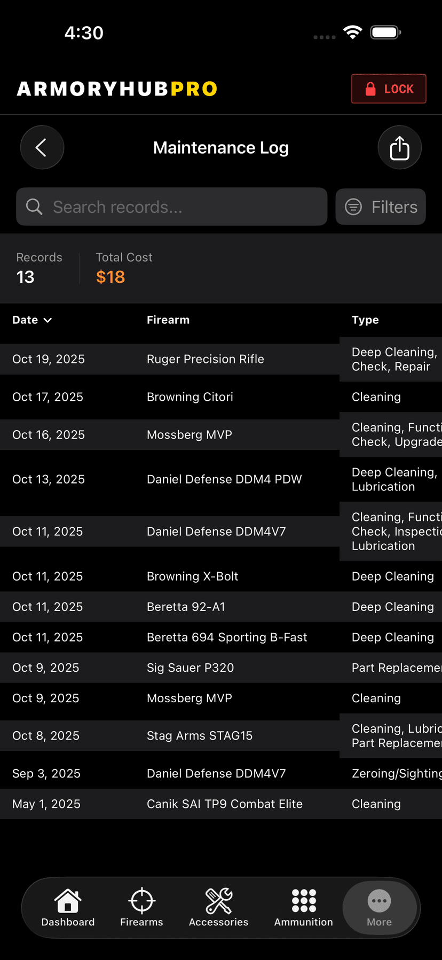Open Ruger Precision Rifle record
Screen dimensions: 442x960
coord(206,359)
